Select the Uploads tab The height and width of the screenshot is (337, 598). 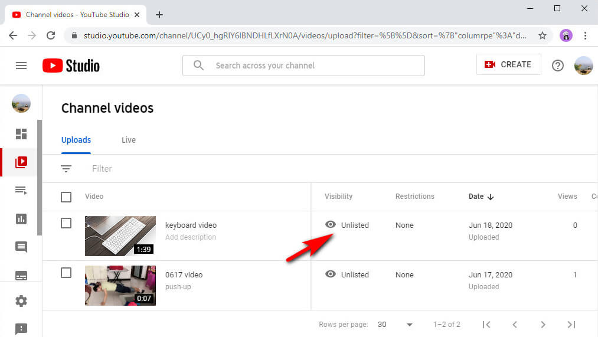[x=76, y=140]
